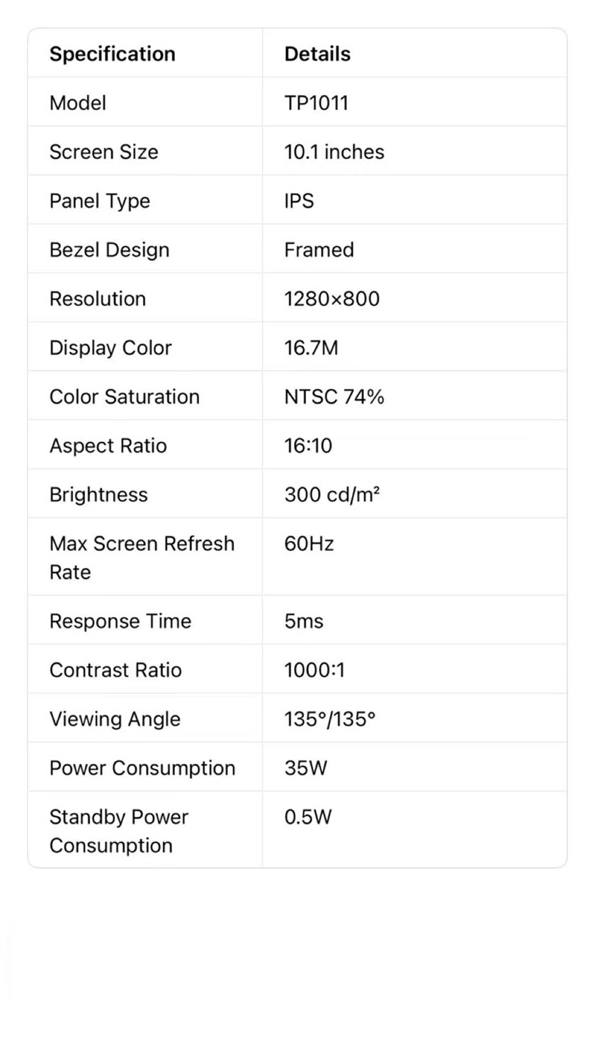Image resolution: width=595 pixels, height=1054 pixels.
Task: Select the NTSC 74% value
Action: (x=334, y=396)
